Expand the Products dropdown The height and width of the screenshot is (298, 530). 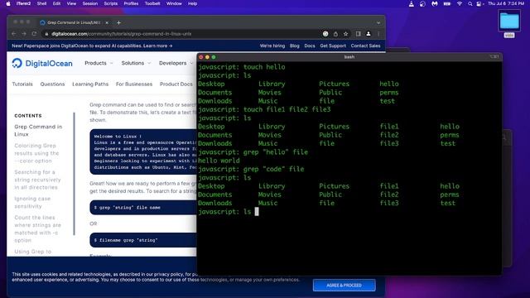[99, 63]
